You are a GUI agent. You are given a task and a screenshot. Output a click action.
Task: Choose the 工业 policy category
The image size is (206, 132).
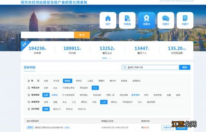(x=74, y=102)
